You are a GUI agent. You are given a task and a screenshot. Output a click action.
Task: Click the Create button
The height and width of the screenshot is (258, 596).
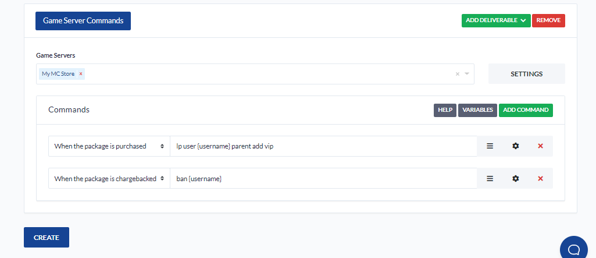[47, 238]
